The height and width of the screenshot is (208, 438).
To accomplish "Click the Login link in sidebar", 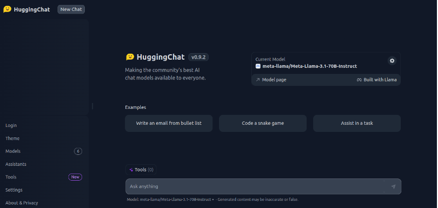I will (x=11, y=126).
